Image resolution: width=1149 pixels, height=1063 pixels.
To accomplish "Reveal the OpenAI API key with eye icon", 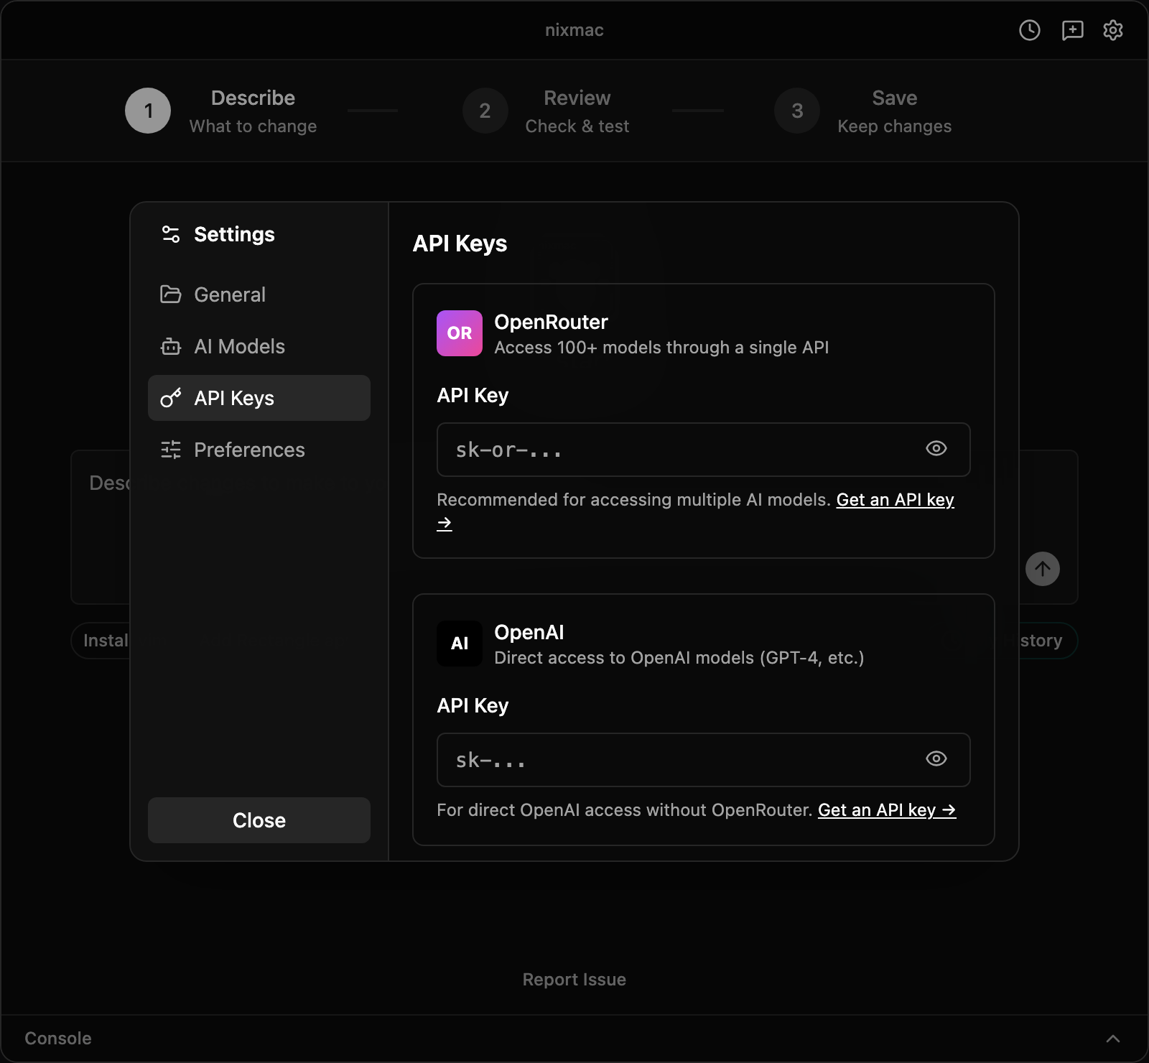I will tap(936, 759).
